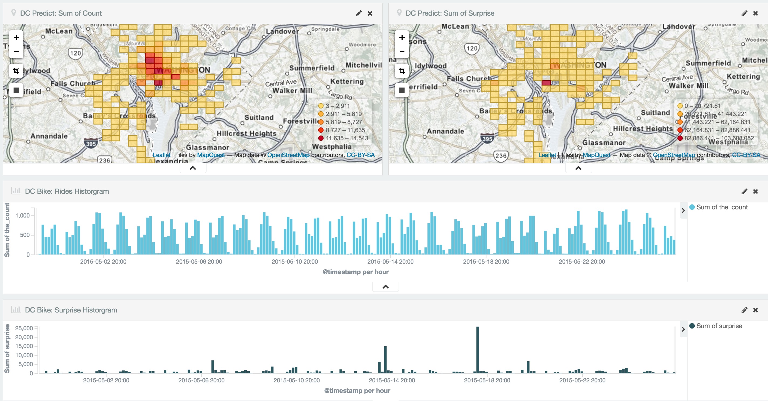Zoom in on the Sum of Count map
This screenshot has height=401, width=768.
click(16, 37)
